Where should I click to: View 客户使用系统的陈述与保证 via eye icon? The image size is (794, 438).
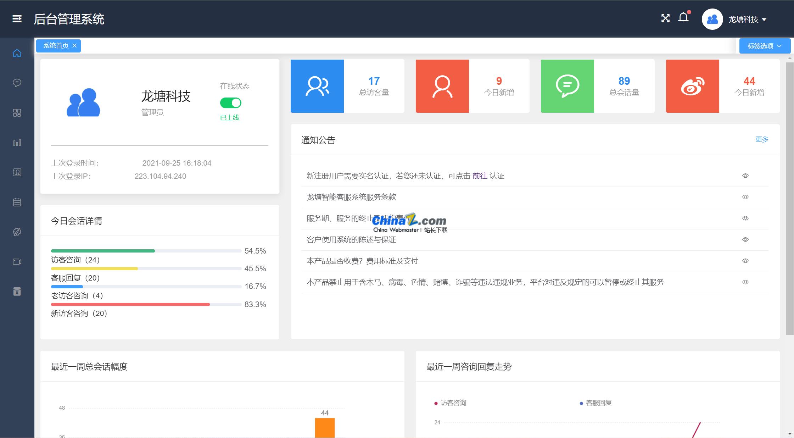(x=745, y=239)
